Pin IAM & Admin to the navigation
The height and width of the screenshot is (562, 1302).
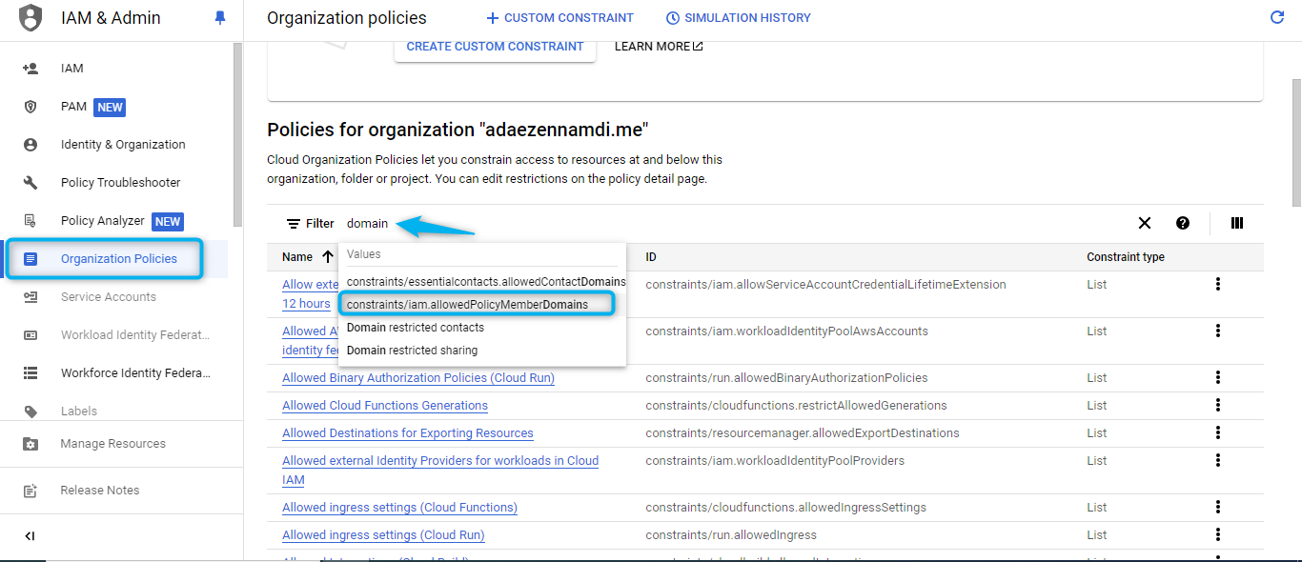click(221, 17)
